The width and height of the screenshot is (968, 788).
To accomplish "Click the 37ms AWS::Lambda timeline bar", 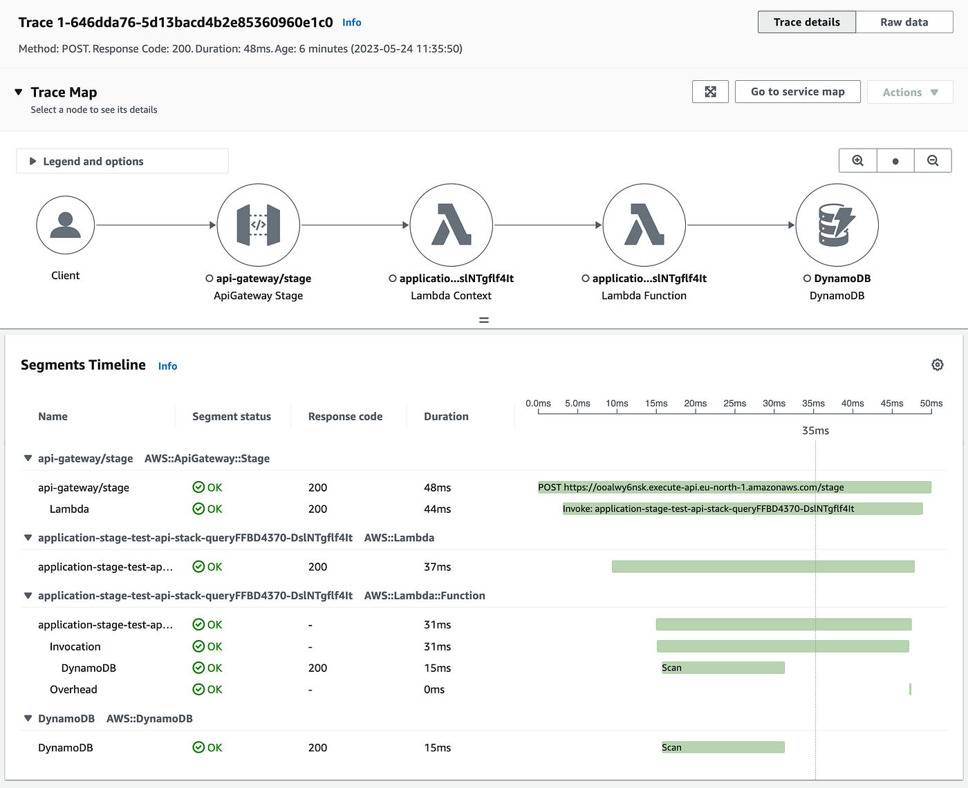I will tap(763, 567).
